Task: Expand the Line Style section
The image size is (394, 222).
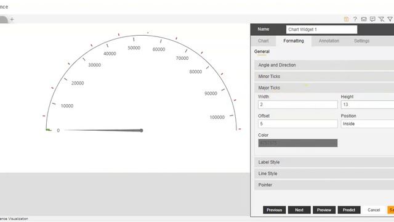Action: point(324,173)
